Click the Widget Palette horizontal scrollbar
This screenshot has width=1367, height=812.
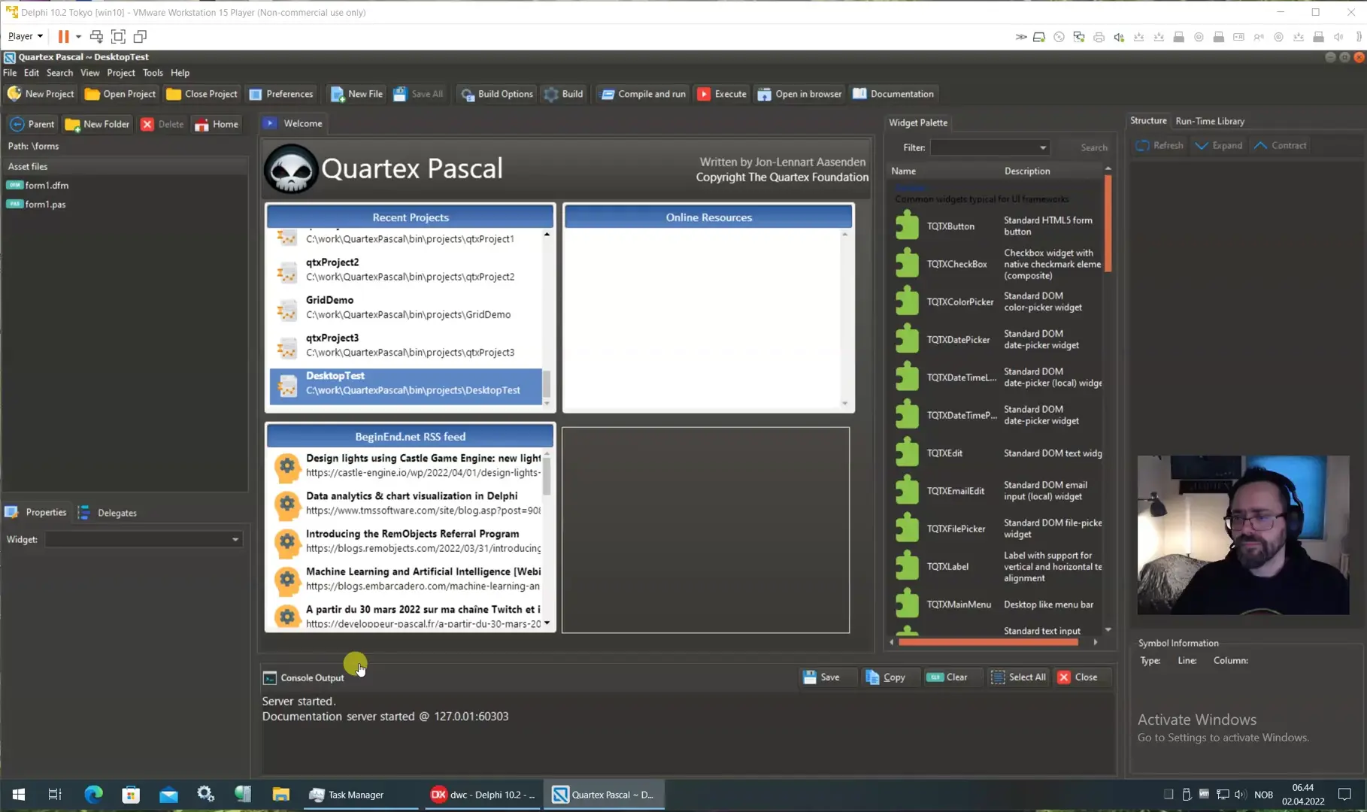[x=988, y=642]
